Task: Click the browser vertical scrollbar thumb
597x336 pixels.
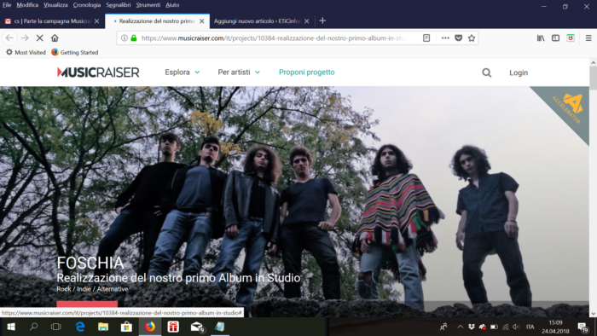Action: [x=594, y=78]
